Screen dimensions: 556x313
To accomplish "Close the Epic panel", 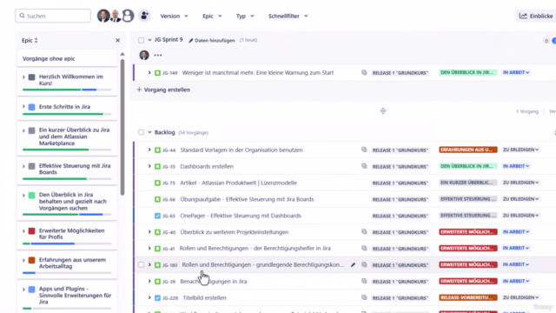I will [118, 41].
